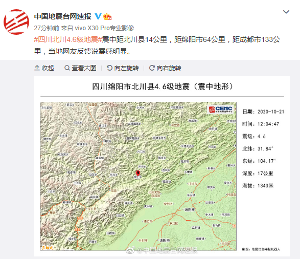This screenshot has width=300, height=259.
Task: View the large image via 查看大图
Action: click(x=80, y=68)
